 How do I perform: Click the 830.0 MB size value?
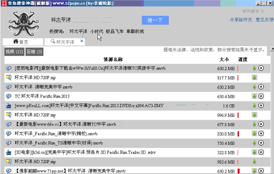coord(226,134)
